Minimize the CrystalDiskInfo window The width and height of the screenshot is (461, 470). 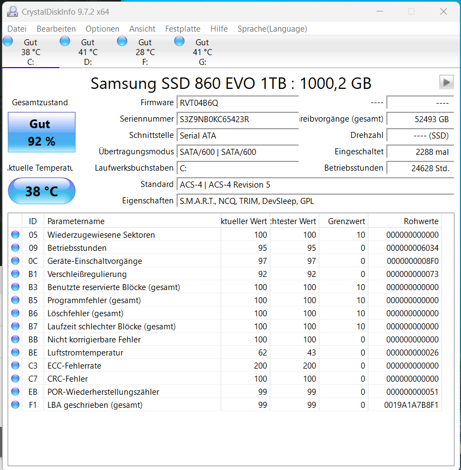click(x=380, y=11)
